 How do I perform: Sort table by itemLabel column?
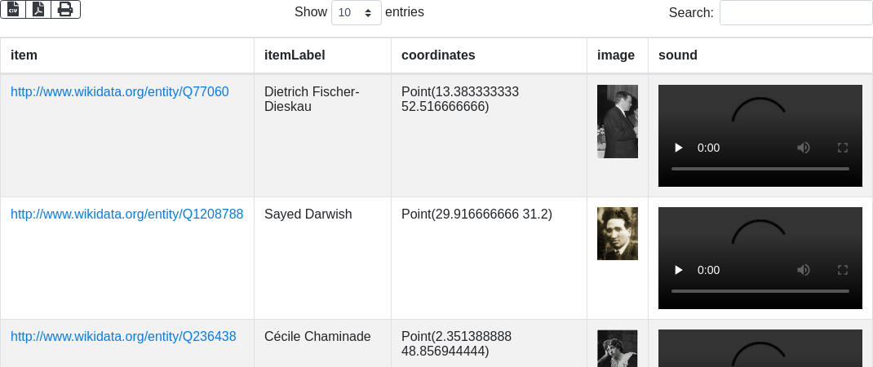point(295,55)
